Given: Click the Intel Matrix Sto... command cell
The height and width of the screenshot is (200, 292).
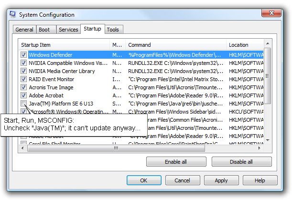Looking at the screenshot, I should click(x=175, y=79).
